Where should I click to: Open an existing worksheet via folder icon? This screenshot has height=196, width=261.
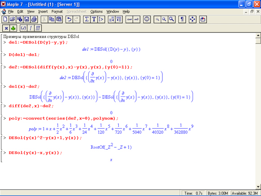point(12,19)
